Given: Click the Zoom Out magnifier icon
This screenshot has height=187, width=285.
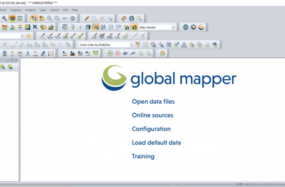Looking at the screenshot, I should pos(57,18).
